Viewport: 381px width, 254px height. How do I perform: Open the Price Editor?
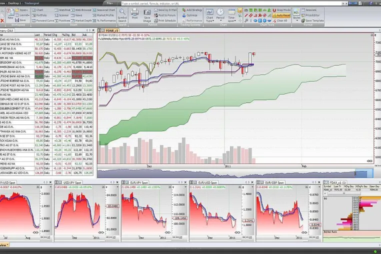(310, 15)
